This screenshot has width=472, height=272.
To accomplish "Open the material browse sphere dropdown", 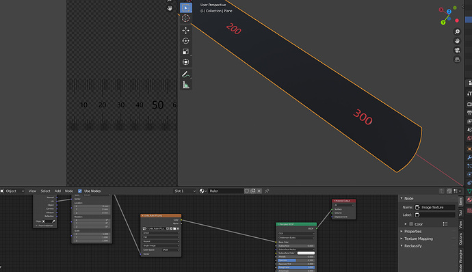I will (203, 191).
